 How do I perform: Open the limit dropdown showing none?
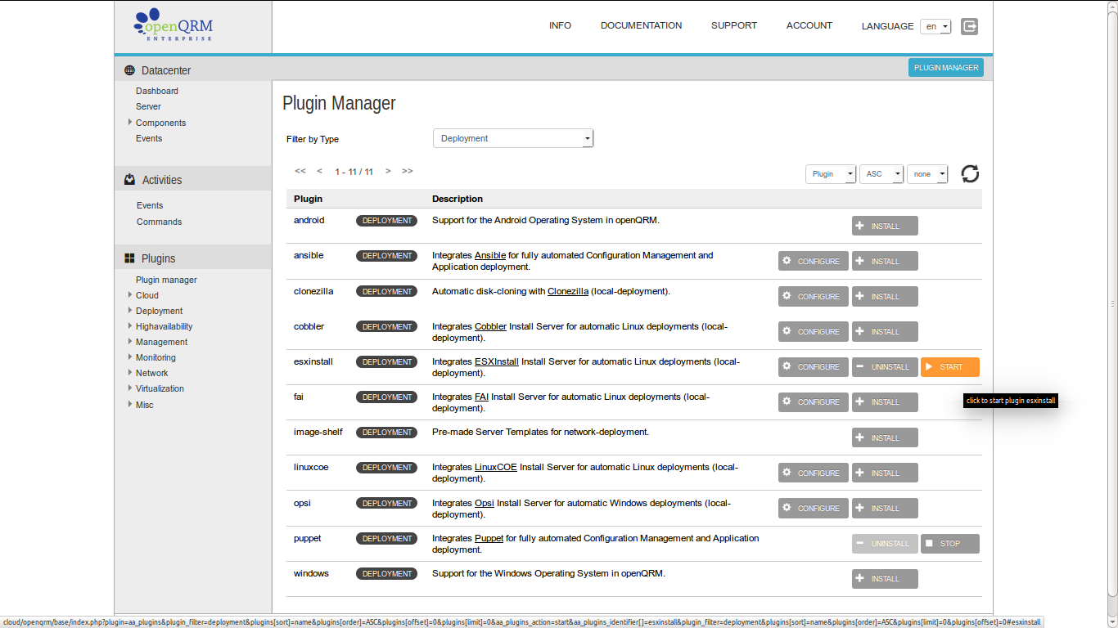coord(927,174)
